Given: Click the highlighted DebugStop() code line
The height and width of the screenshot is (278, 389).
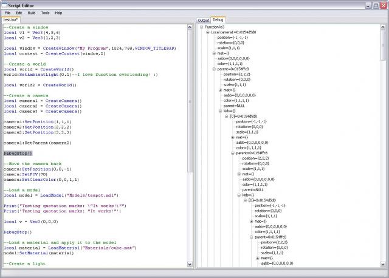Looking at the screenshot, I should pyautogui.click(x=18, y=154).
